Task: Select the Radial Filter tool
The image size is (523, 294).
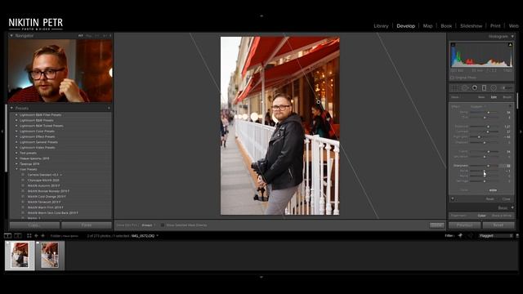Action: (x=494, y=88)
